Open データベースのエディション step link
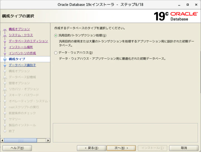 pos(28,41)
